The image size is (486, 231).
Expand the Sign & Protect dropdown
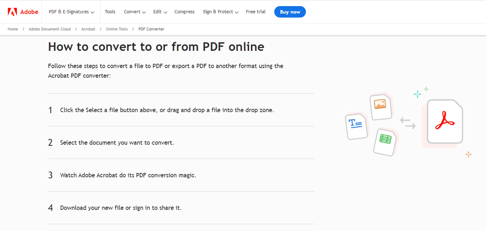[x=220, y=12]
